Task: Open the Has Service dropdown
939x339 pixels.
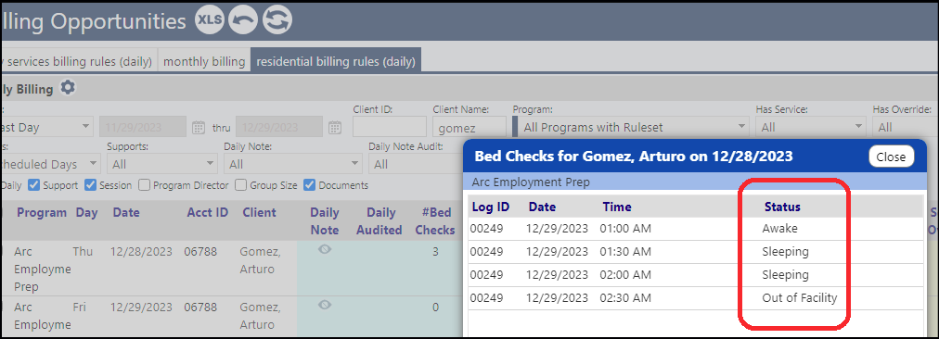Action: coord(811,127)
